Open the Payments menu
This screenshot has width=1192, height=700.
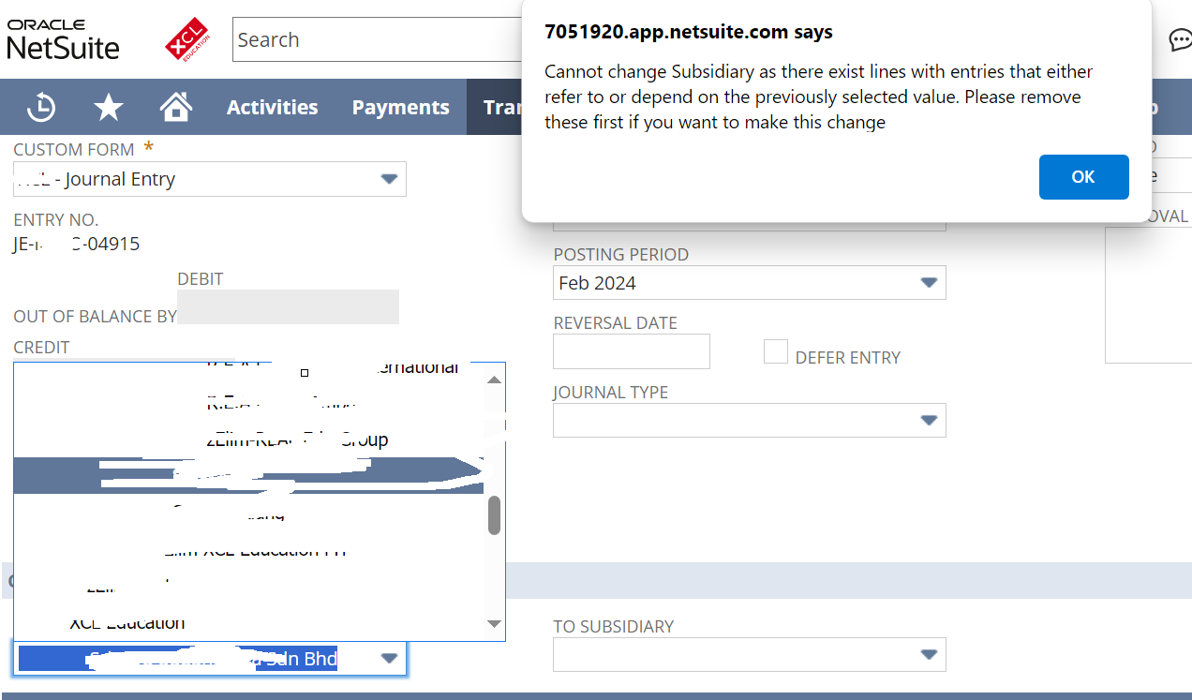click(400, 107)
